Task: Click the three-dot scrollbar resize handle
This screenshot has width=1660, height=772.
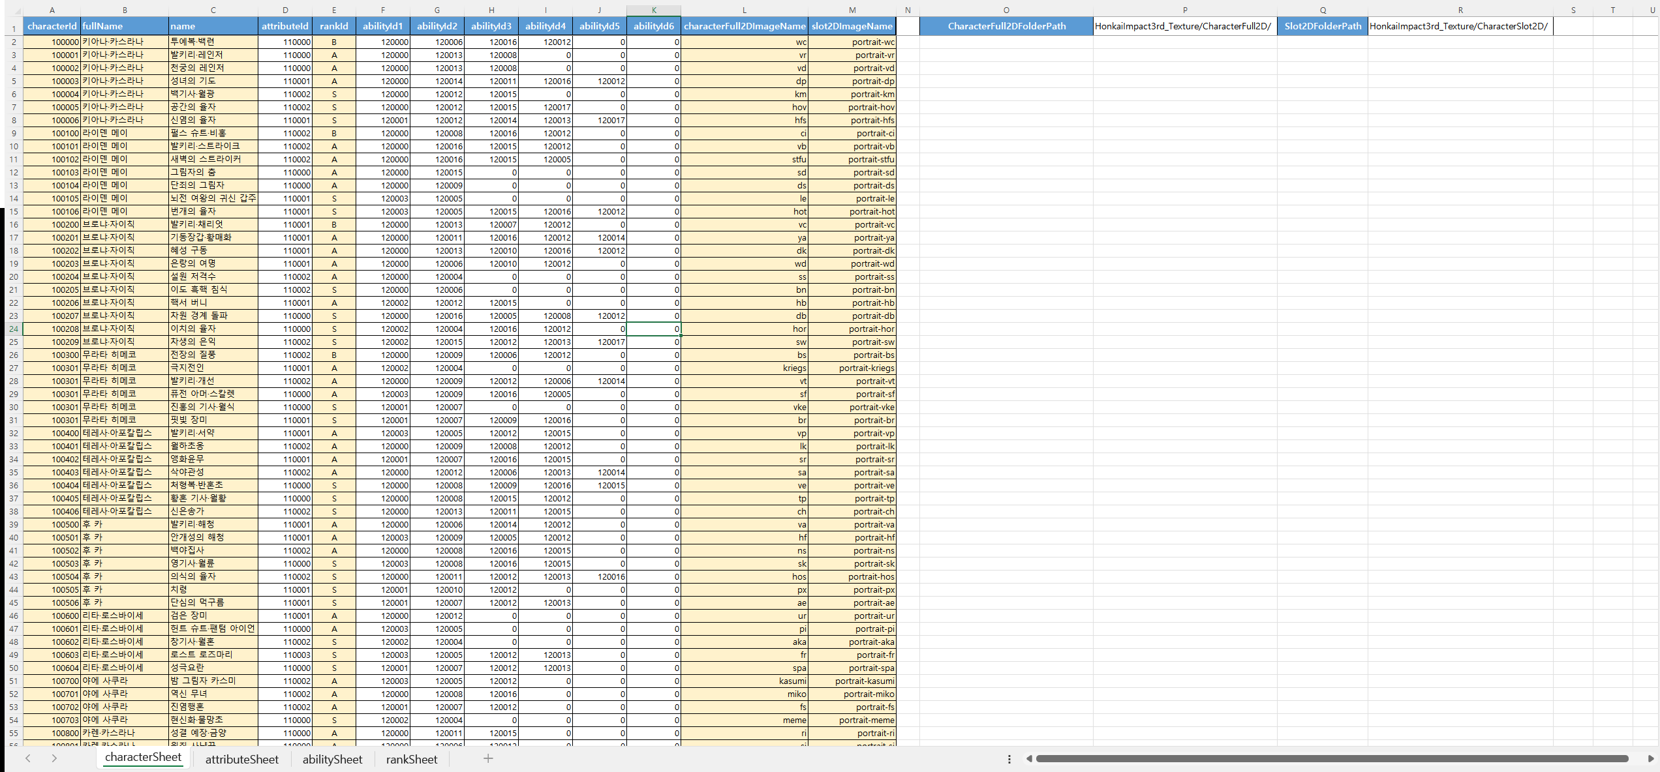Action: pyautogui.click(x=1009, y=759)
